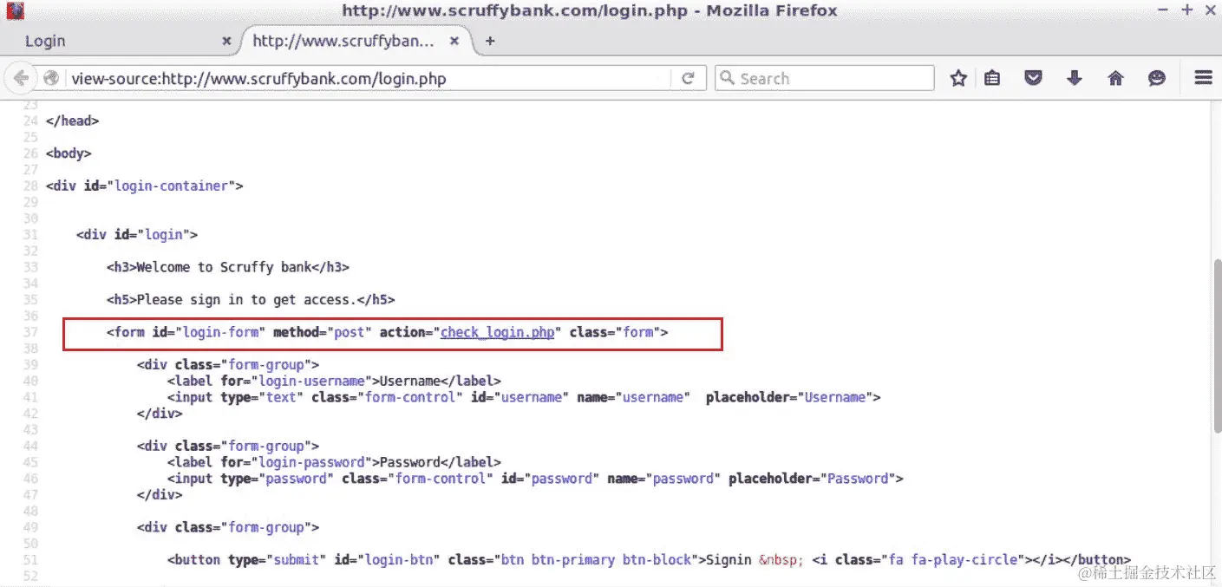Screen dimensions: 1222x587
Task: Click the Password label text on line 45
Action: pos(411,462)
